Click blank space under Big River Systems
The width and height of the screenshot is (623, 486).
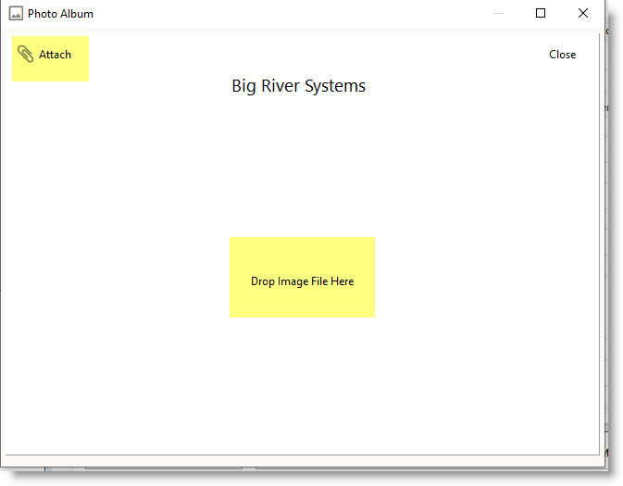coord(298,157)
